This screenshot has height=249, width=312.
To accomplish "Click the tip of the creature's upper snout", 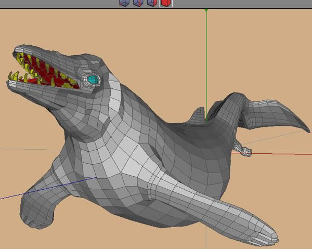I will click(x=18, y=50).
